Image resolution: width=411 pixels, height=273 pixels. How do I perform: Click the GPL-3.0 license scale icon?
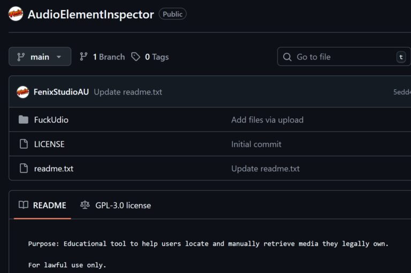click(x=85, y=205)
